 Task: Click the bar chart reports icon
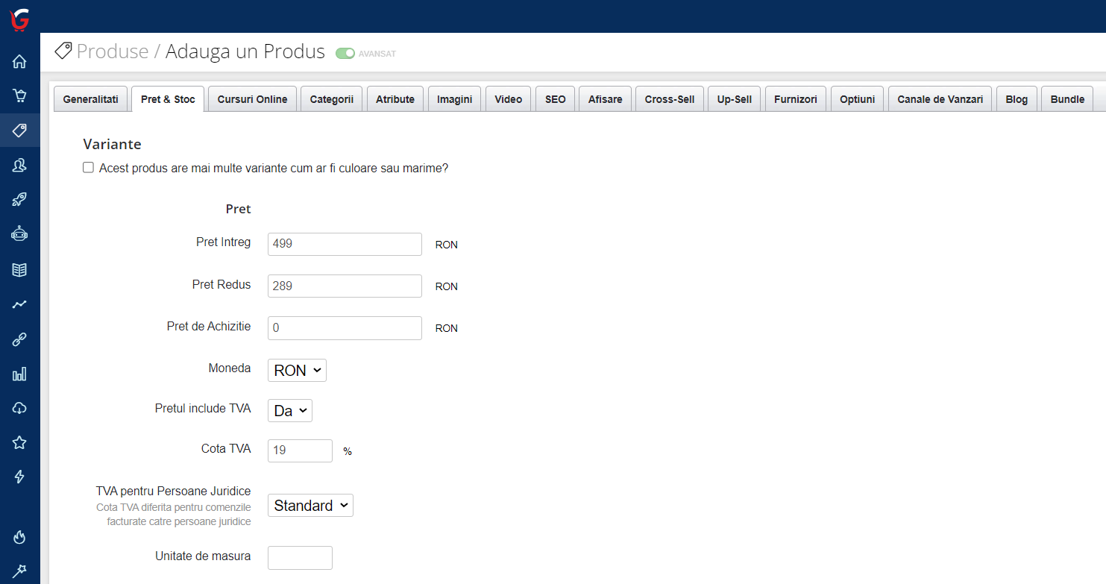click(x=19, y=374)
